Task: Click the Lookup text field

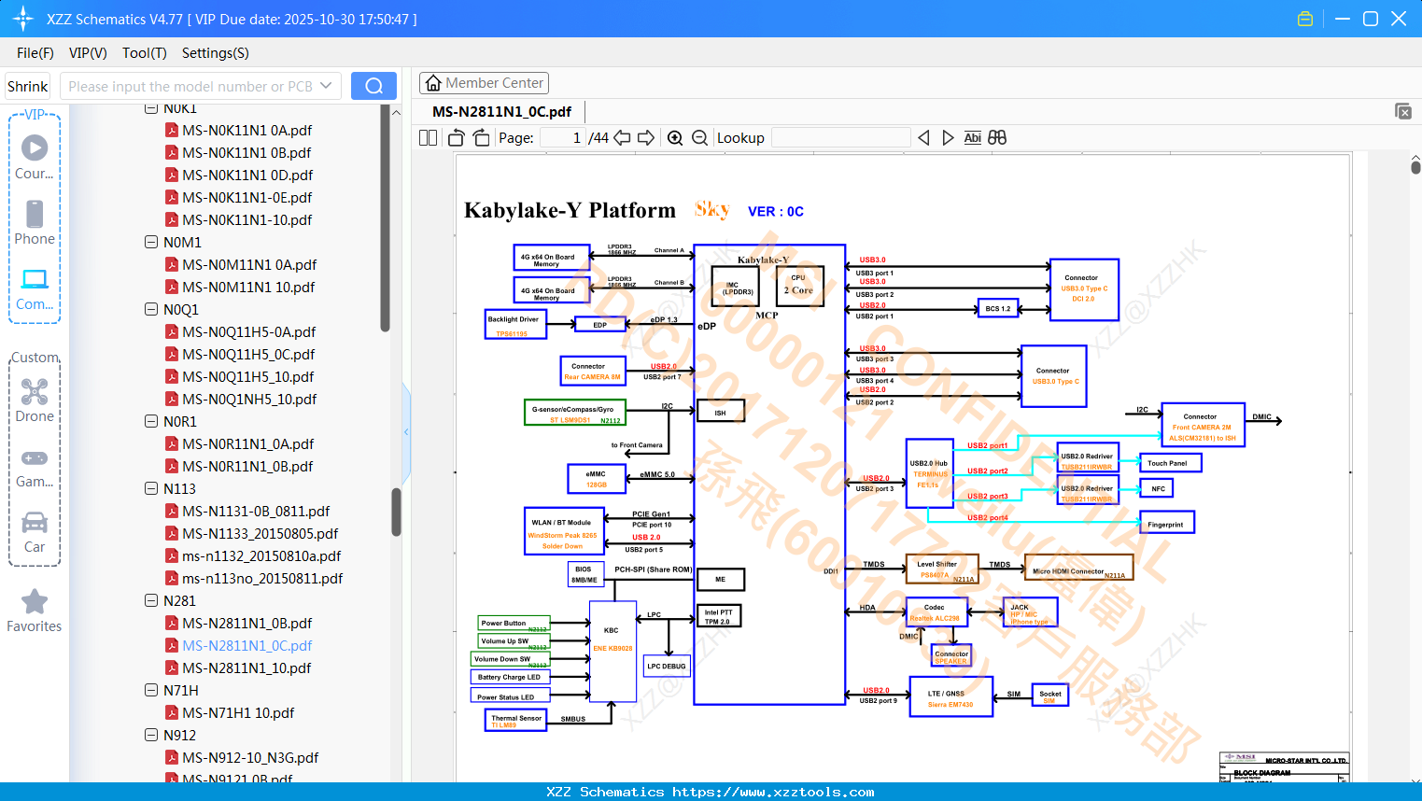Action: pos(840,138)
